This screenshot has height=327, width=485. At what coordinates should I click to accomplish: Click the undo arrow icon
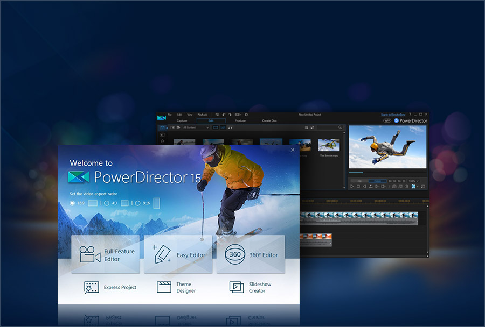point(224,115)
